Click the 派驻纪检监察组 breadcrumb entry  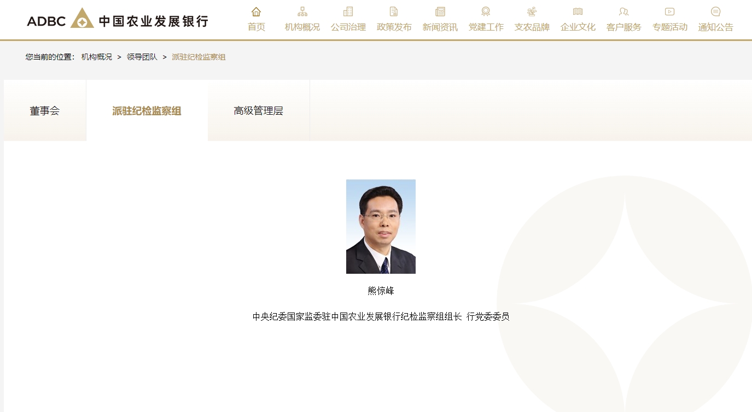click(199, 57)
